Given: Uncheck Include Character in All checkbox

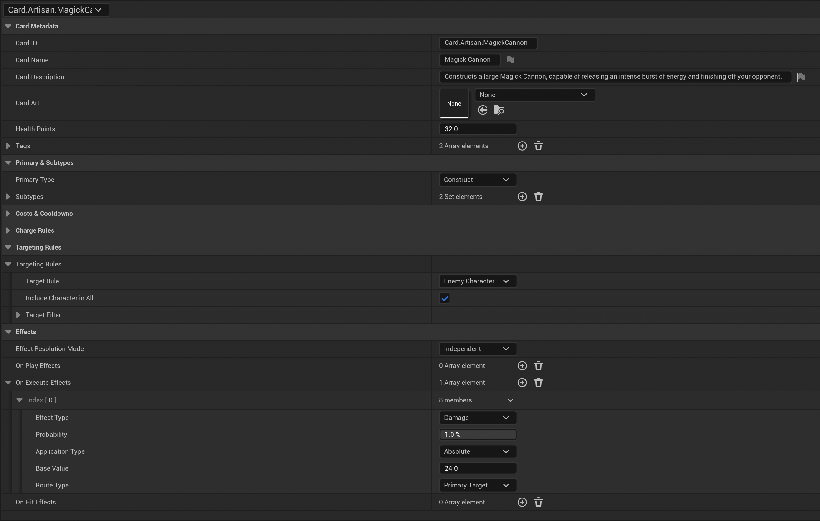Looking at the screenshot, I should point(444,298).
